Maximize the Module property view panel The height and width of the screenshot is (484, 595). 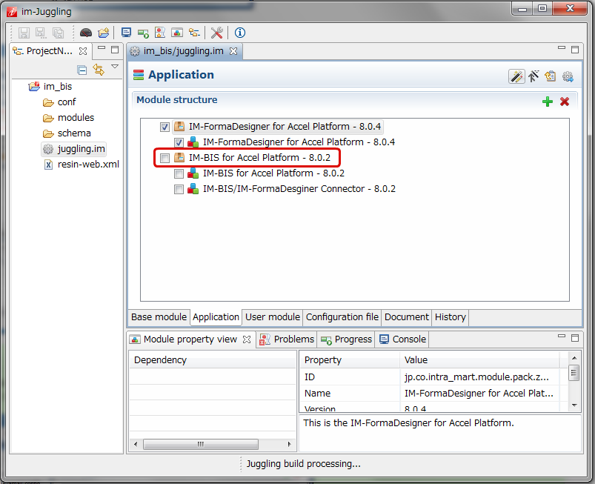575,338
